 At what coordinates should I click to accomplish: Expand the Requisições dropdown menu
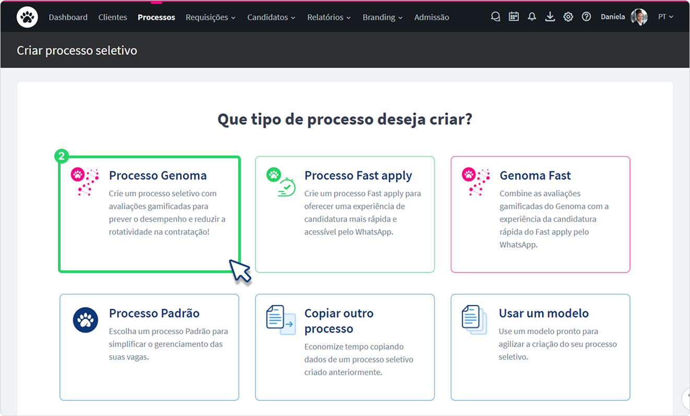(210, 17)
